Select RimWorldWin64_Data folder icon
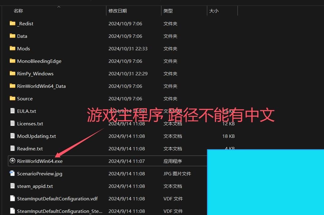The image size is (324, 215). (13, 86)
